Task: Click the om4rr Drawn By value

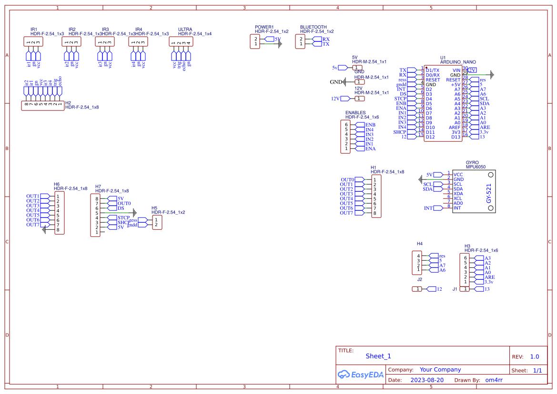Action: [494, 380]
